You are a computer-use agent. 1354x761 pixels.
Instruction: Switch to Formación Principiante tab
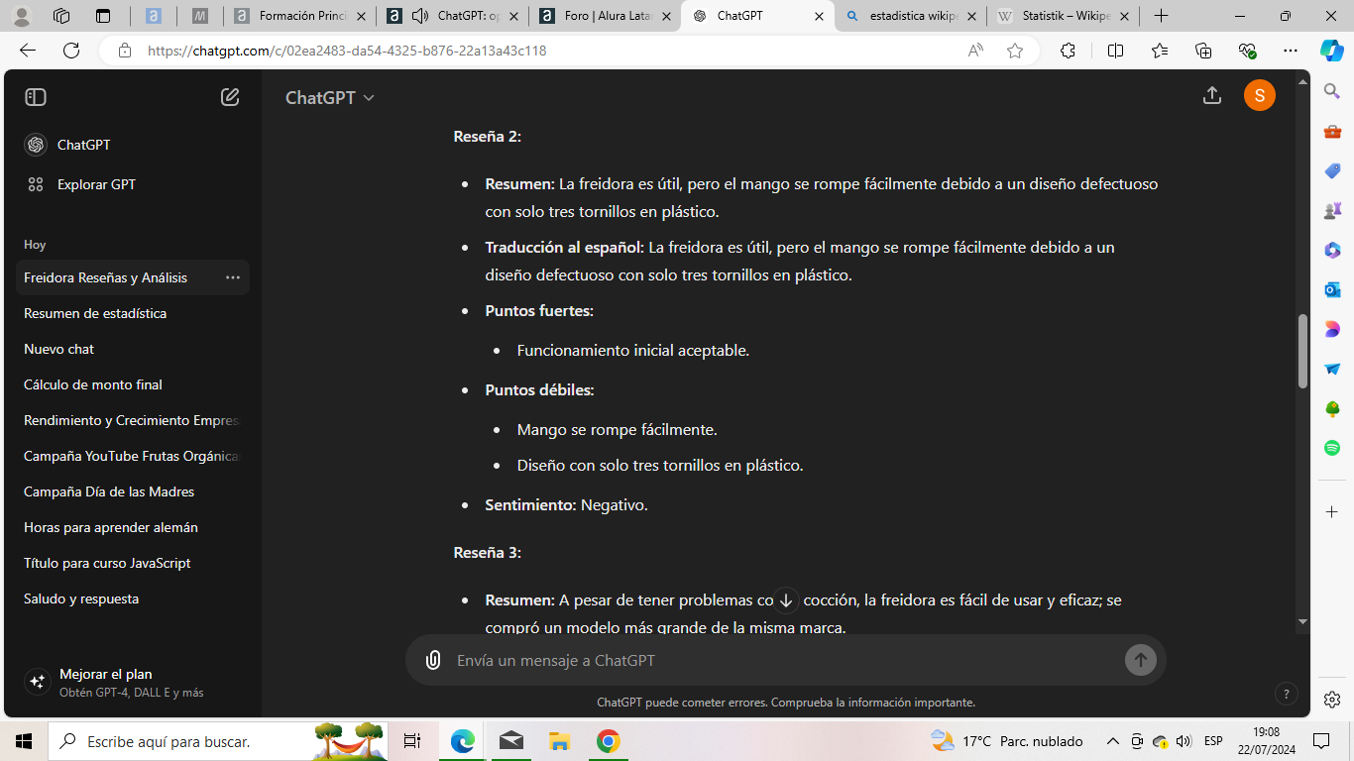[x=300, y=16]
